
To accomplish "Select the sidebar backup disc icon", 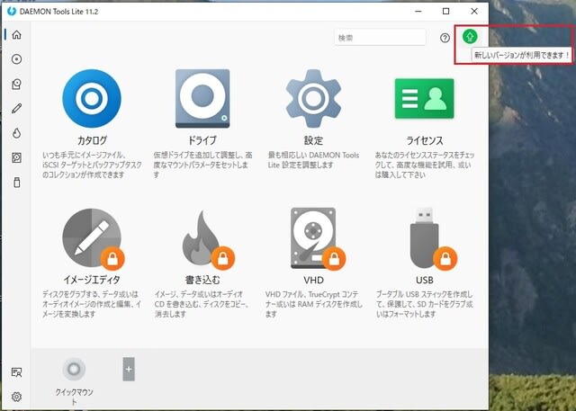I will 16,84.
